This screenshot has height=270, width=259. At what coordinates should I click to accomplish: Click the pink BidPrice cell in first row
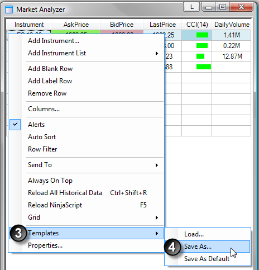[122, 32]
